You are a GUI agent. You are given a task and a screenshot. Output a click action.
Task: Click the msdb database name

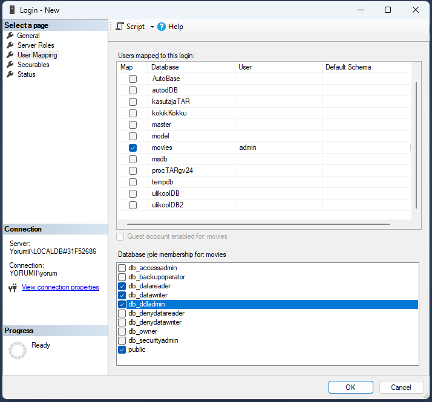(160, 159)
